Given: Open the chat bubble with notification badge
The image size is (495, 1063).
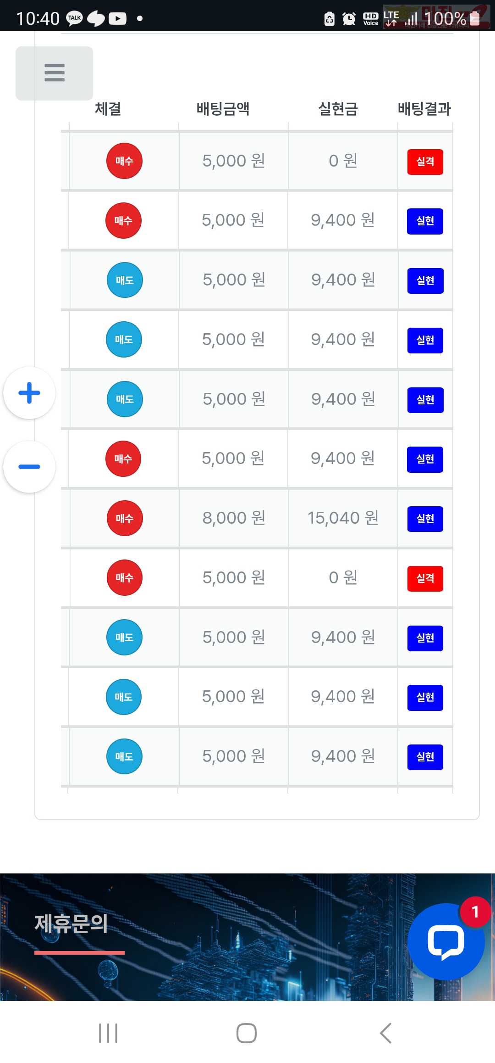Looking at the screenshot, I should click(445, 941).
